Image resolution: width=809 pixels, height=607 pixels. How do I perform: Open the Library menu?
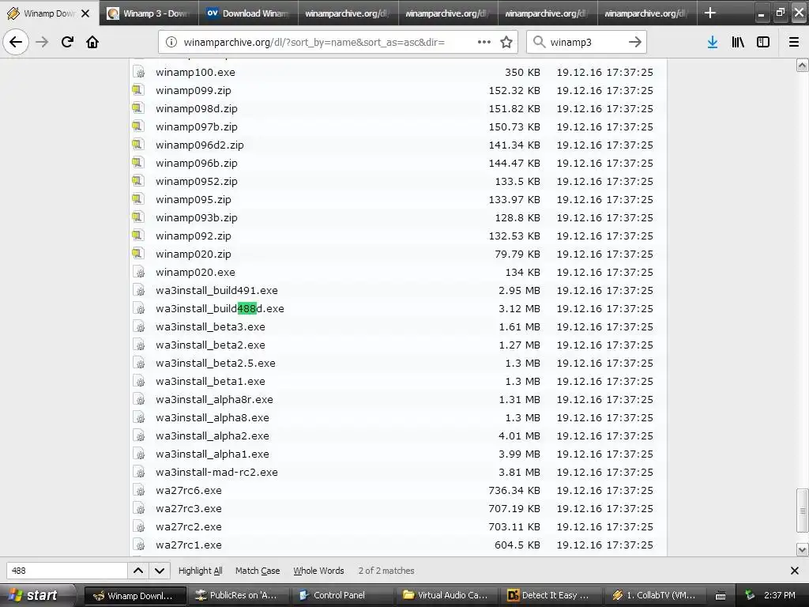point(738,42)
